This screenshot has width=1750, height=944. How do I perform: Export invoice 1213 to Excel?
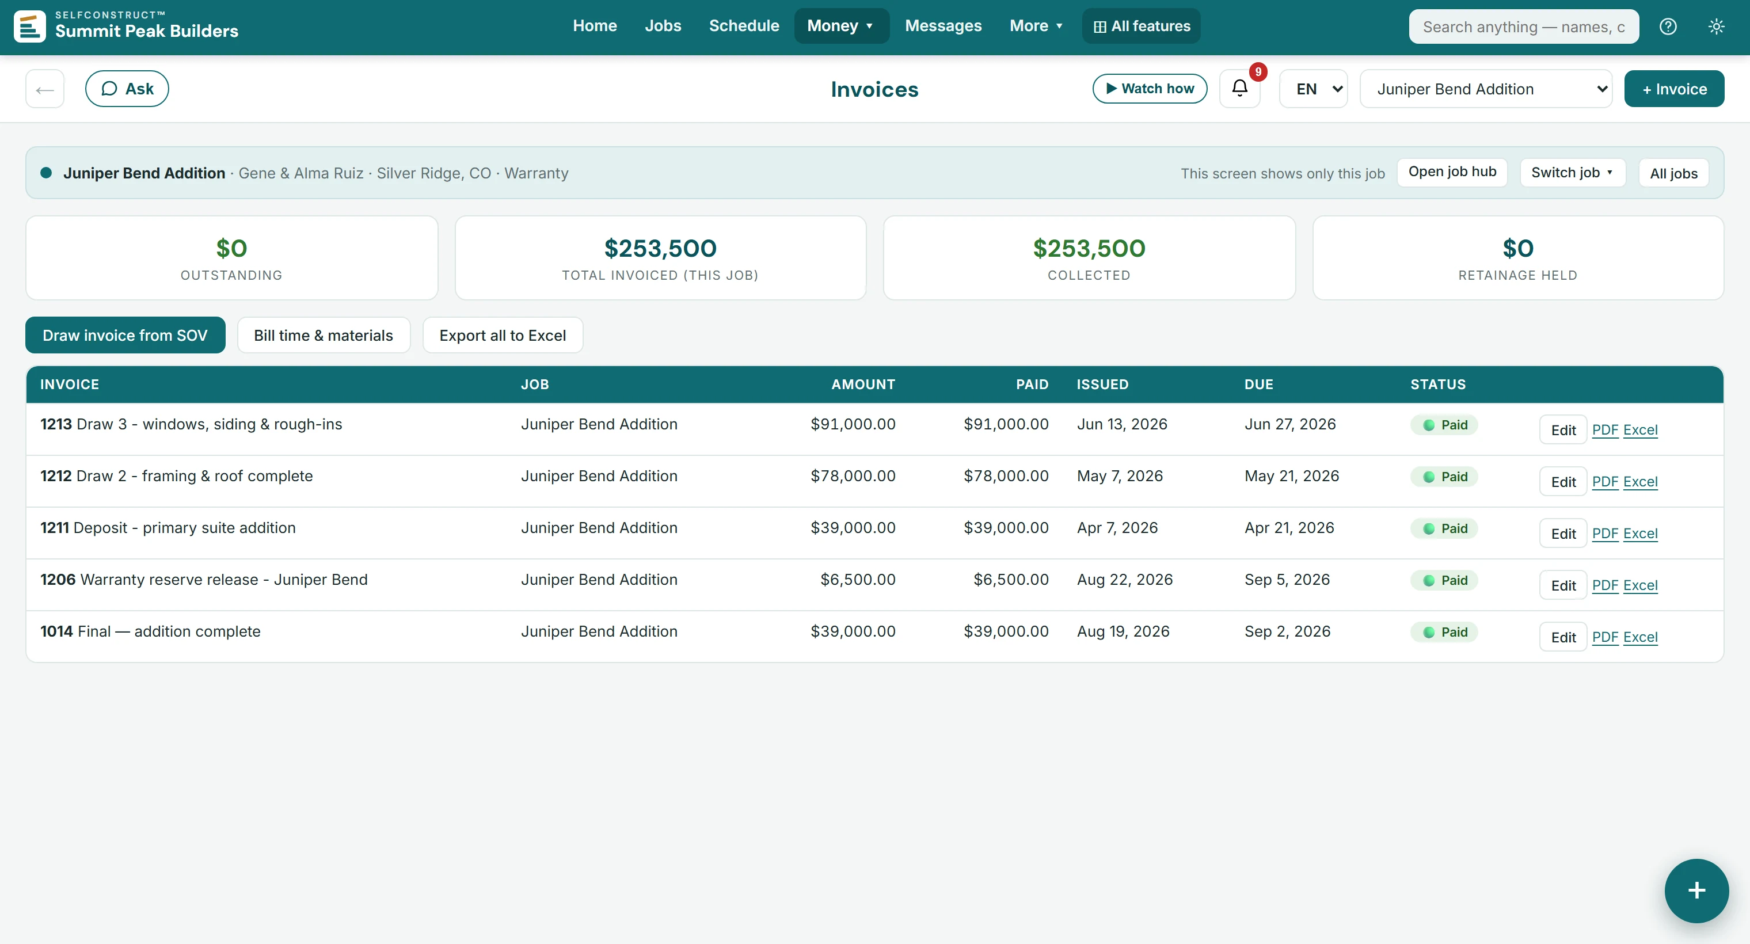1640,430
